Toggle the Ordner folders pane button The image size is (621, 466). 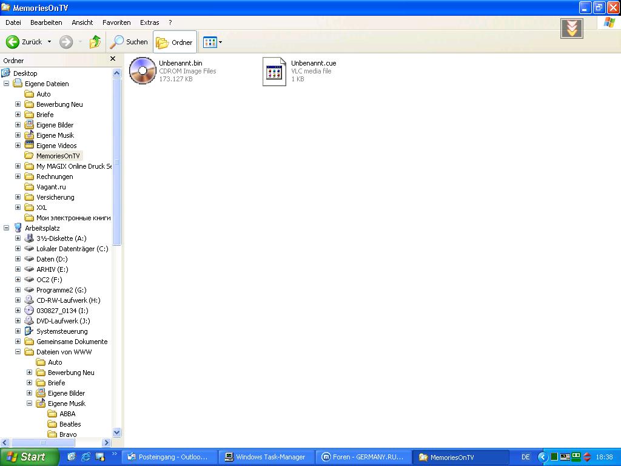pos(175,42)
